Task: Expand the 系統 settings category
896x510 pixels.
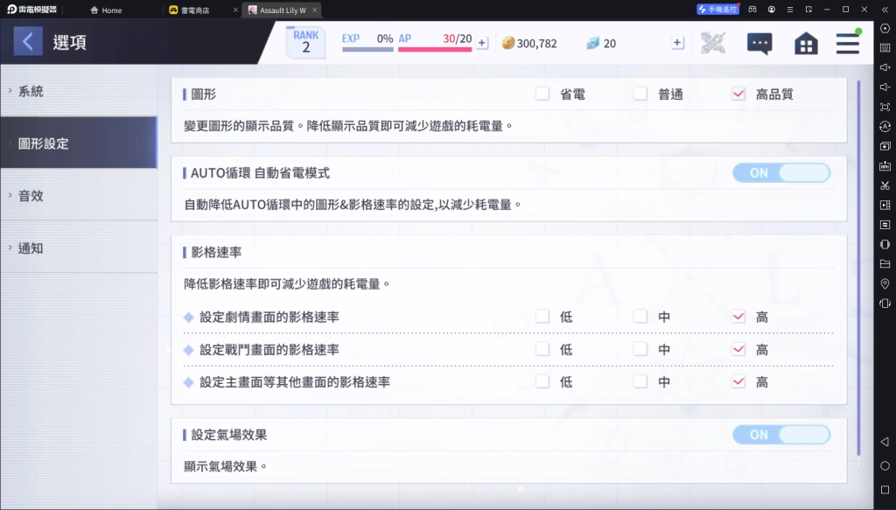Action: 79,91
